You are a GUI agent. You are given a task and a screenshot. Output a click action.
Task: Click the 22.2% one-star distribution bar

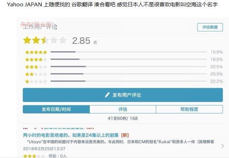coord(129,81)
